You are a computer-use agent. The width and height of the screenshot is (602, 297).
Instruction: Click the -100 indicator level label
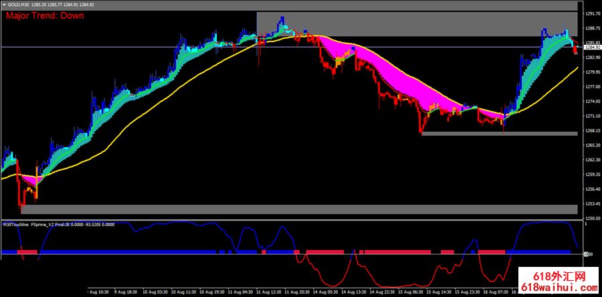coord(589,254)
